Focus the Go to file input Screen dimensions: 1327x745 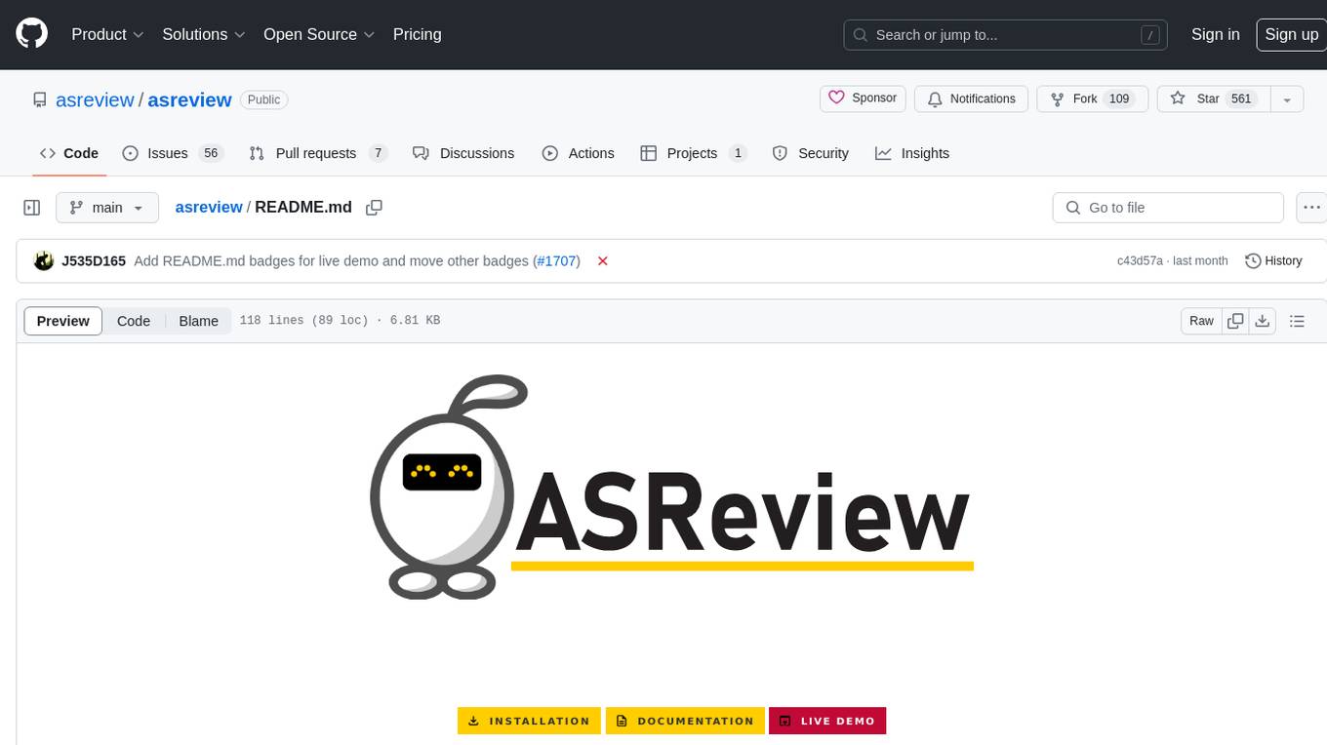pyautogui.click(x=1168, y=208)
